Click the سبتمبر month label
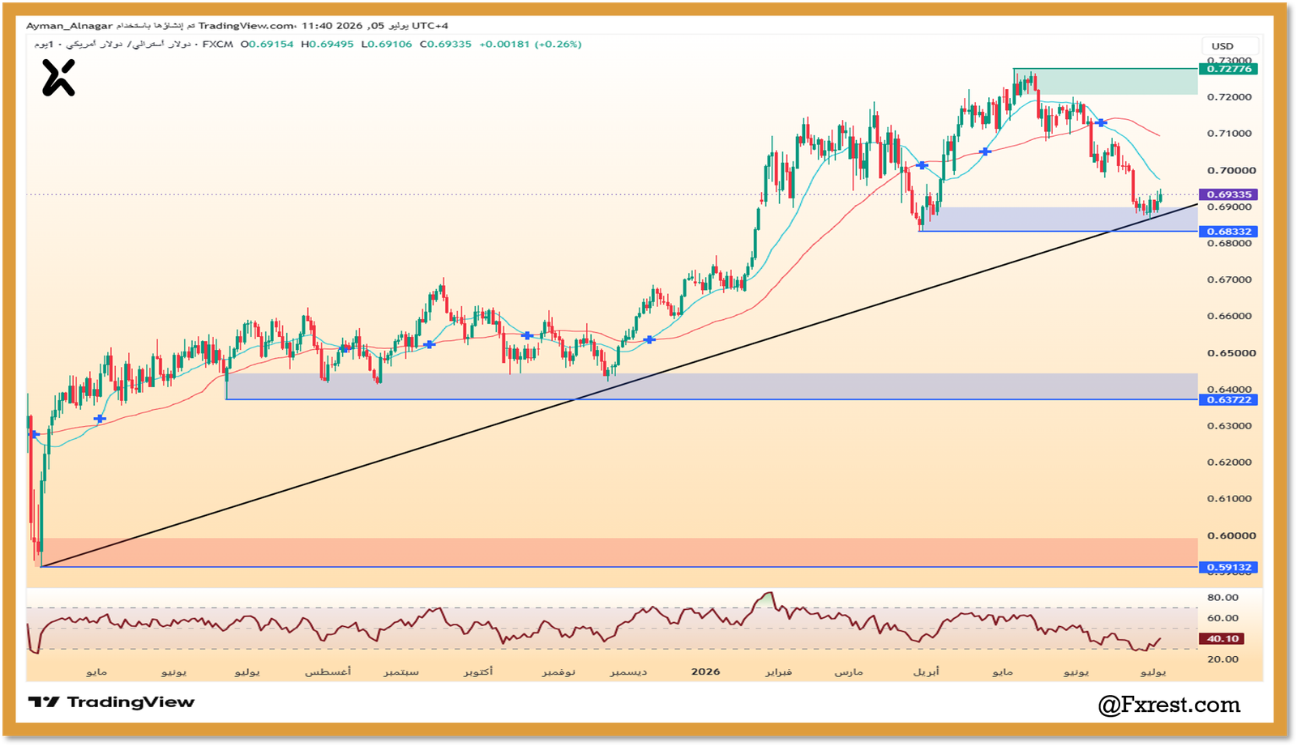 tap(401, 672)
